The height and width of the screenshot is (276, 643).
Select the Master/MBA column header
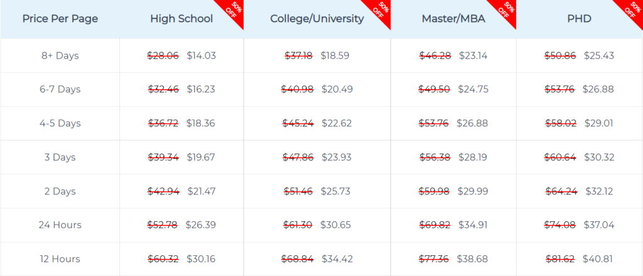click(x=453, y=19)
